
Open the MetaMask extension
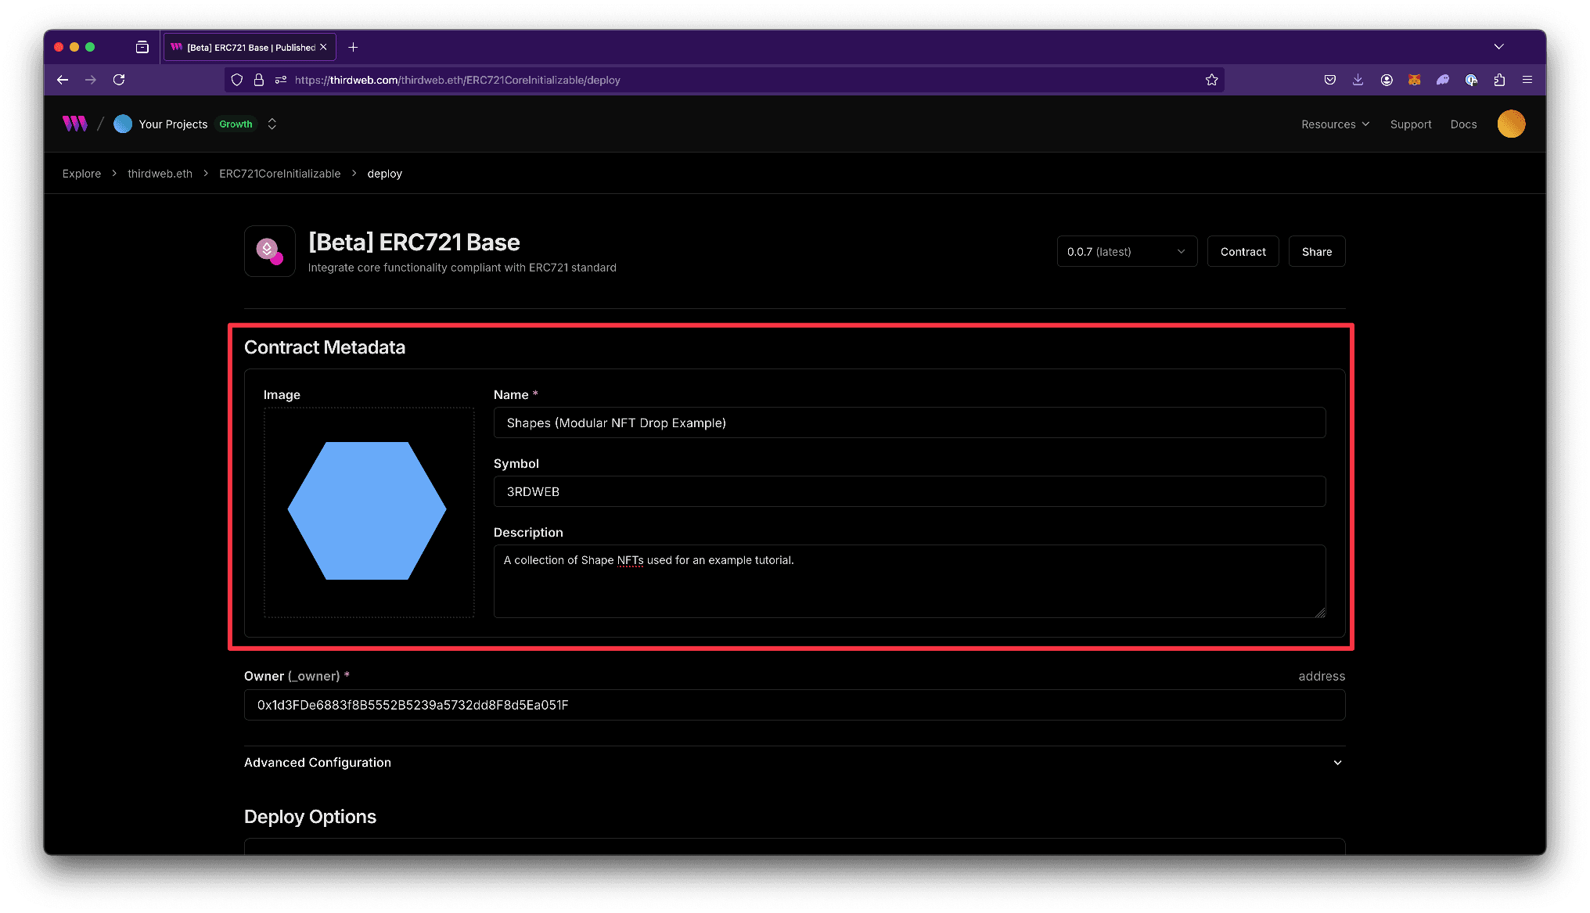(x=1414, y=79)
